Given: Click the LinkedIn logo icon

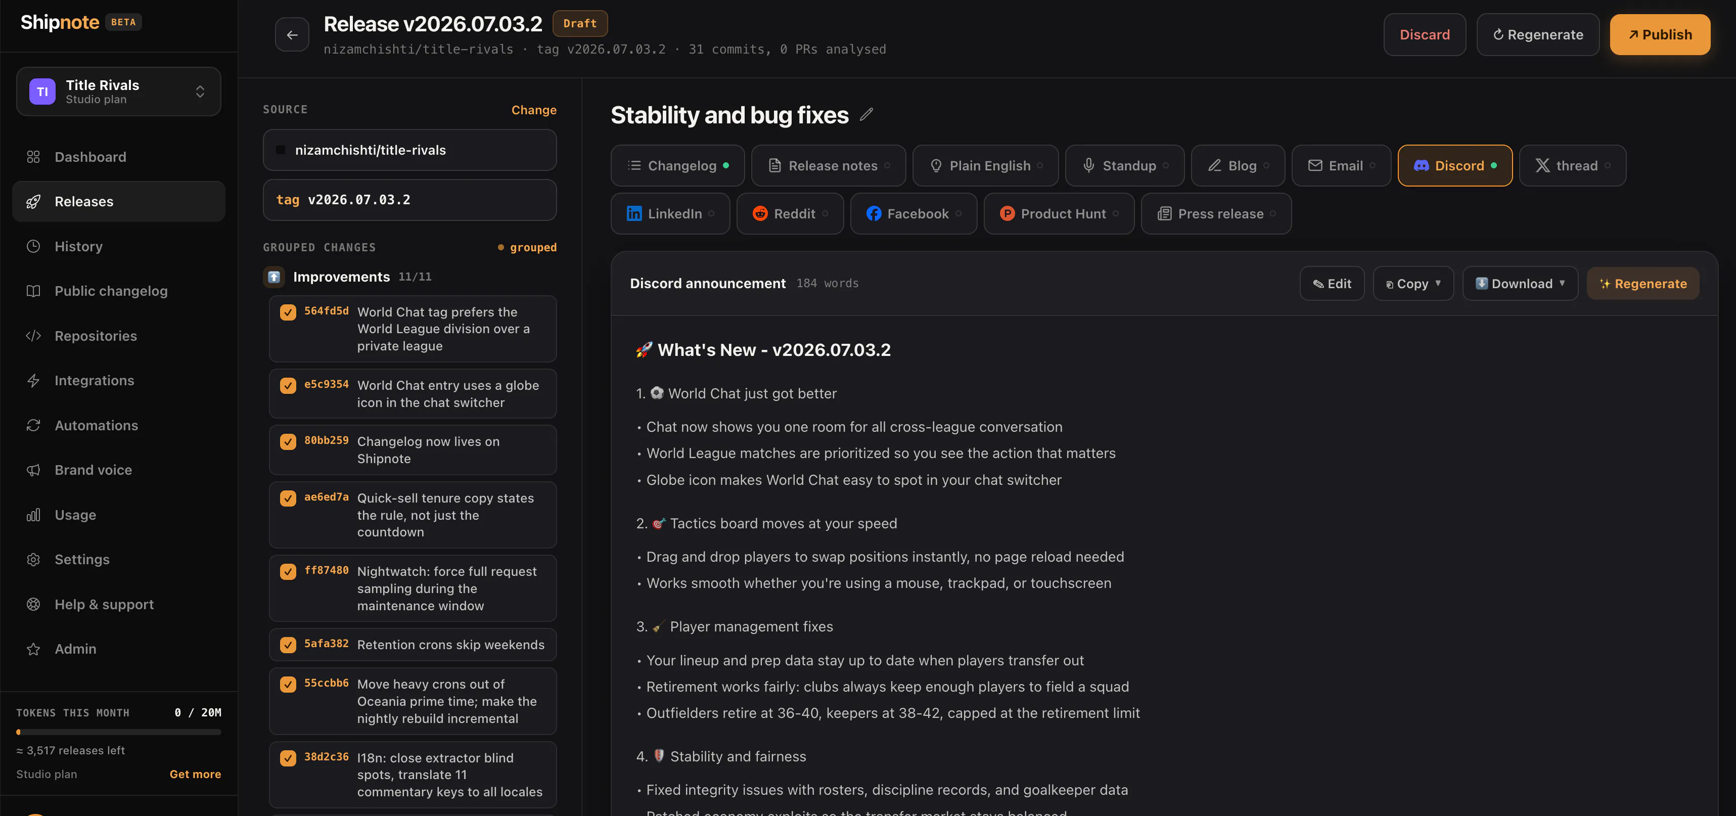Looking at the screenshot, I should point(634,213).
